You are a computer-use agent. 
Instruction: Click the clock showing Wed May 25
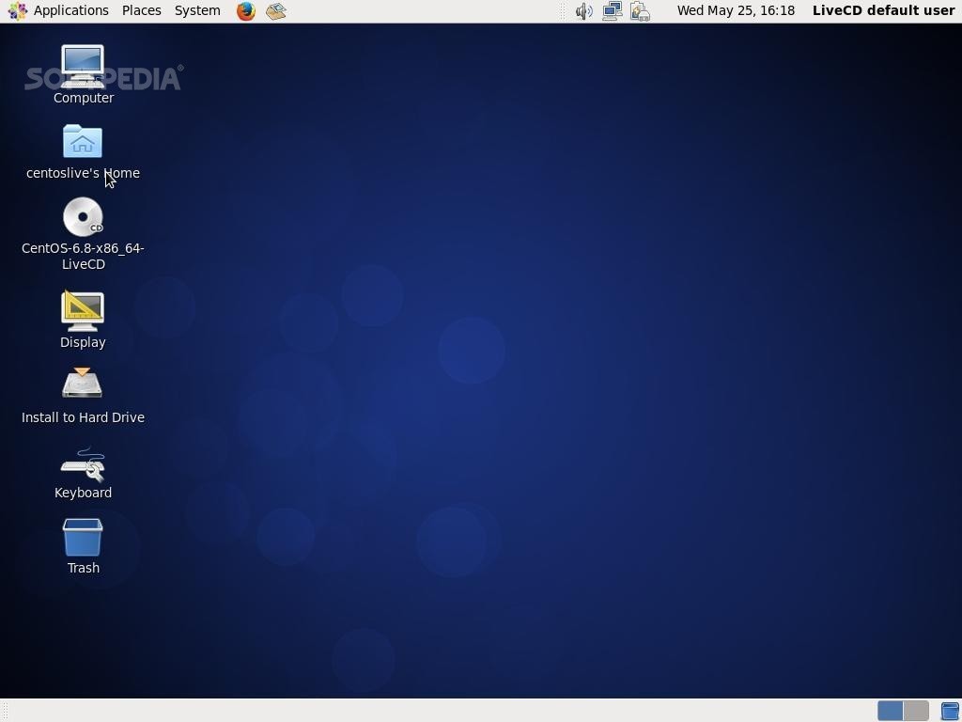point(736,10)
